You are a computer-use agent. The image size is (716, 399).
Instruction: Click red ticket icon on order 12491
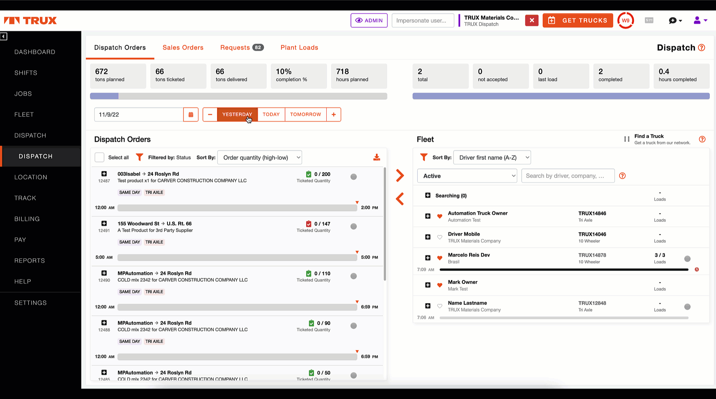(x=309, y=224)
